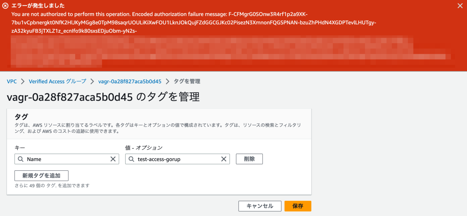The width and height of the screenshot is (467, 216).
Task: Click the タグを管理 breadcrumb text
Action: pyautogui.click(x=187, y=81)
